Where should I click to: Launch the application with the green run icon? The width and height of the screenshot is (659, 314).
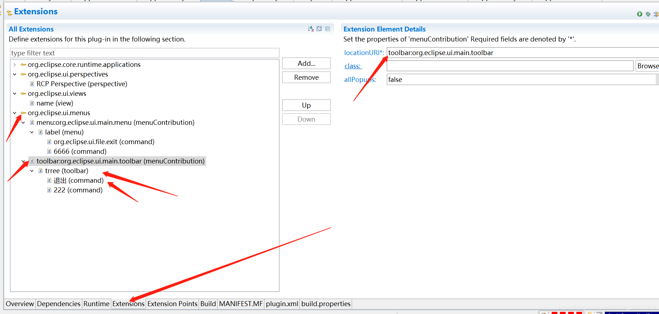640,14
